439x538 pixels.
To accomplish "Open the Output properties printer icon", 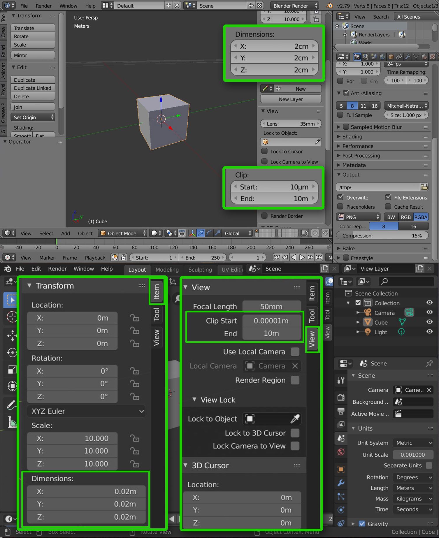I will [341, 411].
